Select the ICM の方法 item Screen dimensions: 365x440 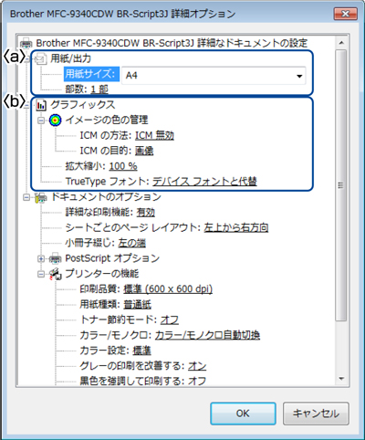(127, 135)
